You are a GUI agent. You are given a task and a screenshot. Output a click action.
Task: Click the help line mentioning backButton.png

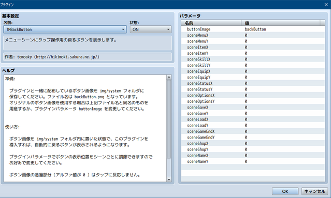[74, 97]
